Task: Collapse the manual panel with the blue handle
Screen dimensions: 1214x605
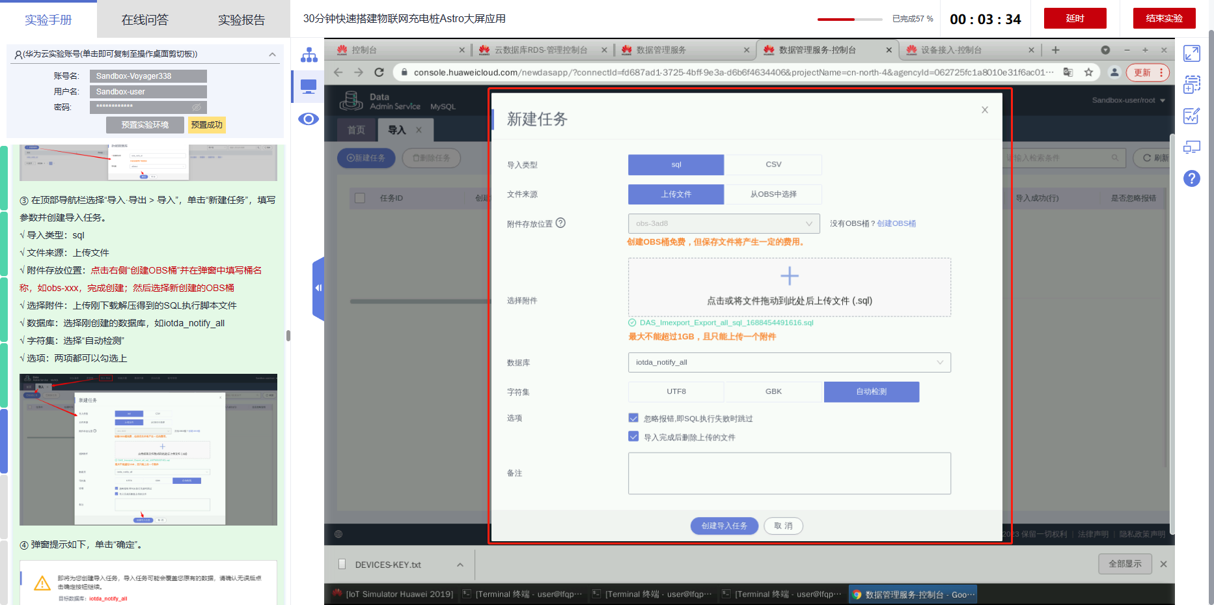Action: 318,288
